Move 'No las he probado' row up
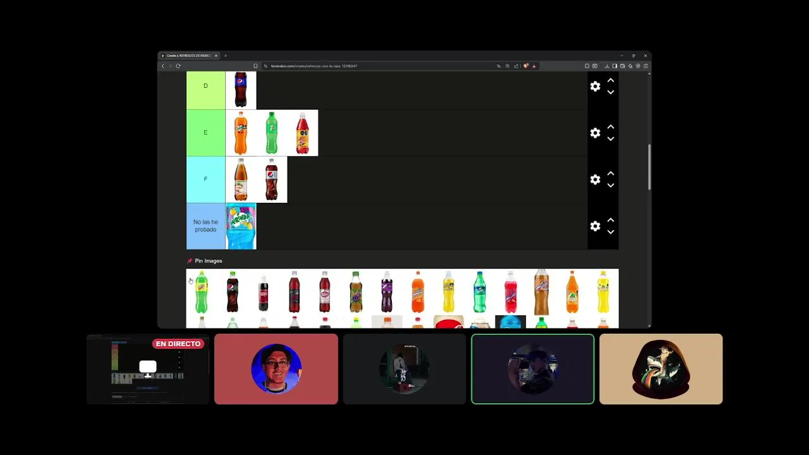 [611, 220]
